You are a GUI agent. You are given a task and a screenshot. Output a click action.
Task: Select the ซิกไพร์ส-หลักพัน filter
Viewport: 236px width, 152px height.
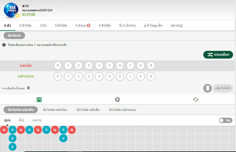click(21, 110)
